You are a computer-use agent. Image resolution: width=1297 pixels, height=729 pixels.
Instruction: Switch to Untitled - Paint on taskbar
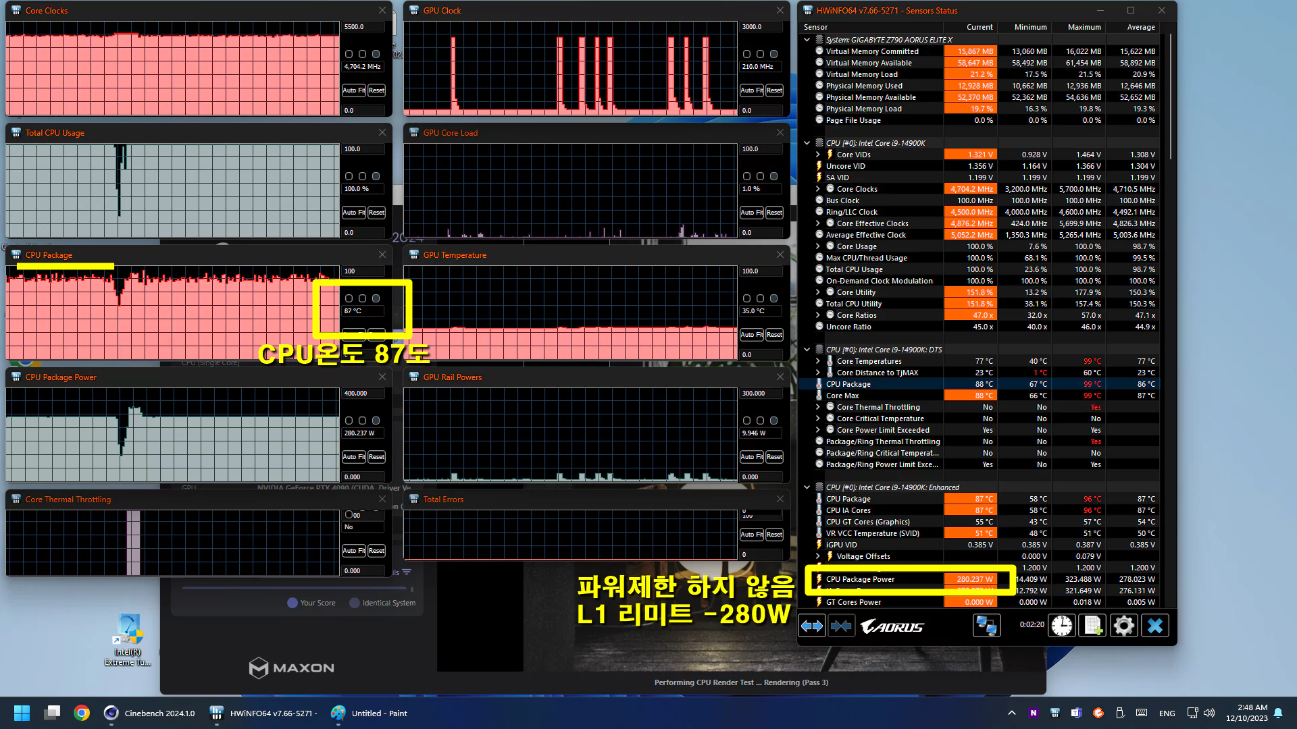(x=370, y=713)
